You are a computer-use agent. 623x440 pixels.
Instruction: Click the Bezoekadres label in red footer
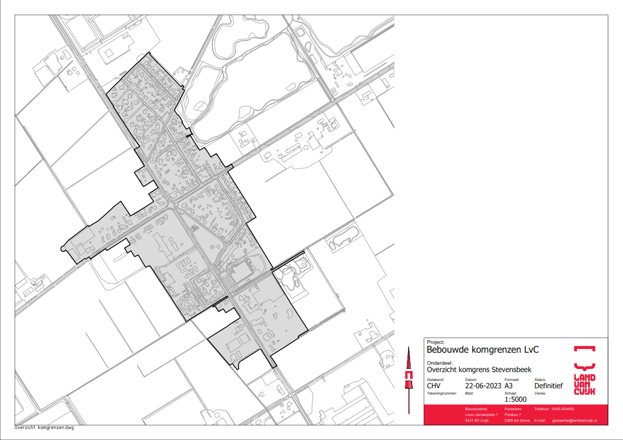point(476,409)
